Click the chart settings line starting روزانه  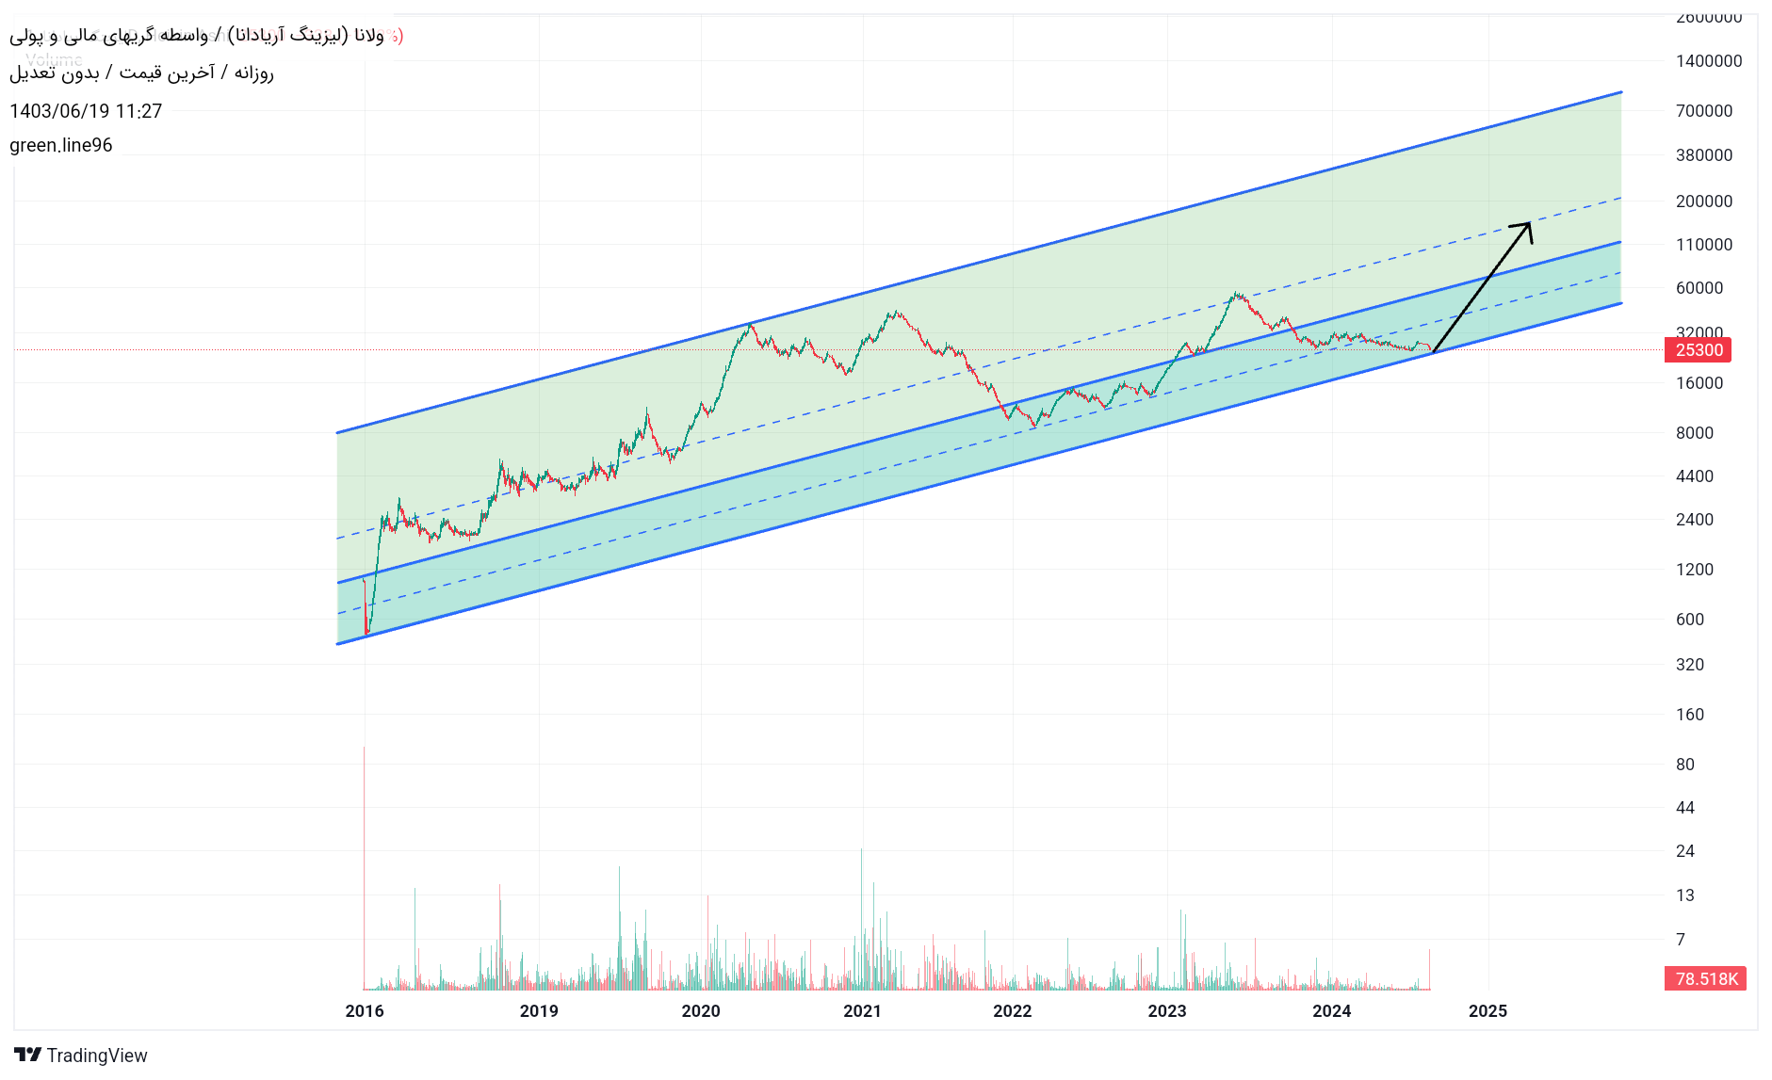click(x=141, y=73)
